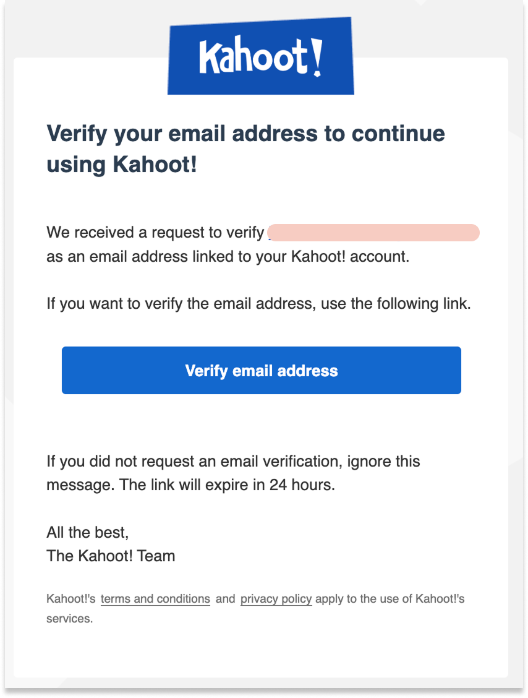
Task: Click the 'Kahoot!'s' text before terms link
Action: (71, 599)
